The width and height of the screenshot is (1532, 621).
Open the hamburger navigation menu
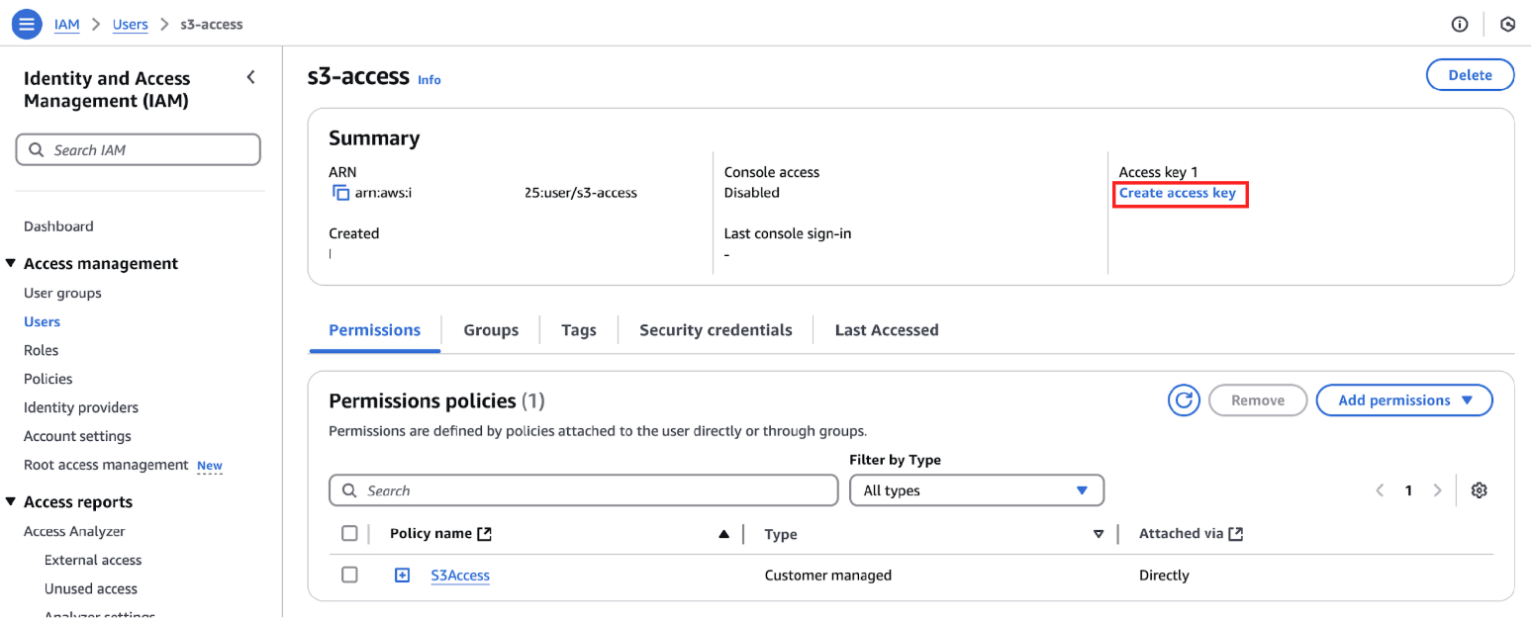[x=27, y=24]
